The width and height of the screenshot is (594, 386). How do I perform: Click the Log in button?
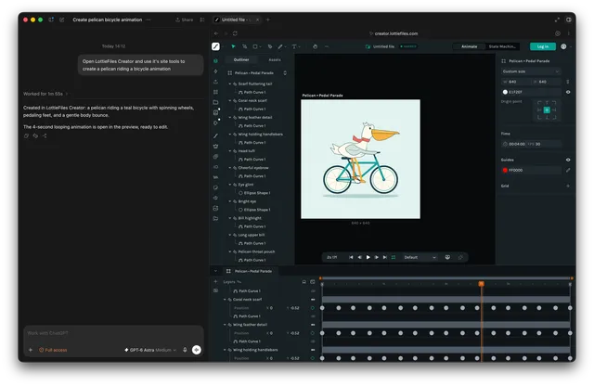[x=542, y=46]
